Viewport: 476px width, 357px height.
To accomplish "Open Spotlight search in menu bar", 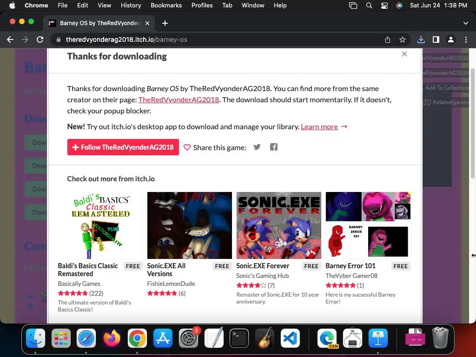I will tap(369, 5).
